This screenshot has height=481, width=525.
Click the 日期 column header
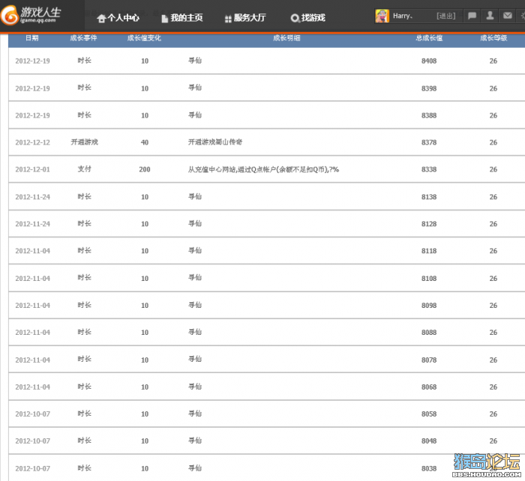tap(32, 37)
